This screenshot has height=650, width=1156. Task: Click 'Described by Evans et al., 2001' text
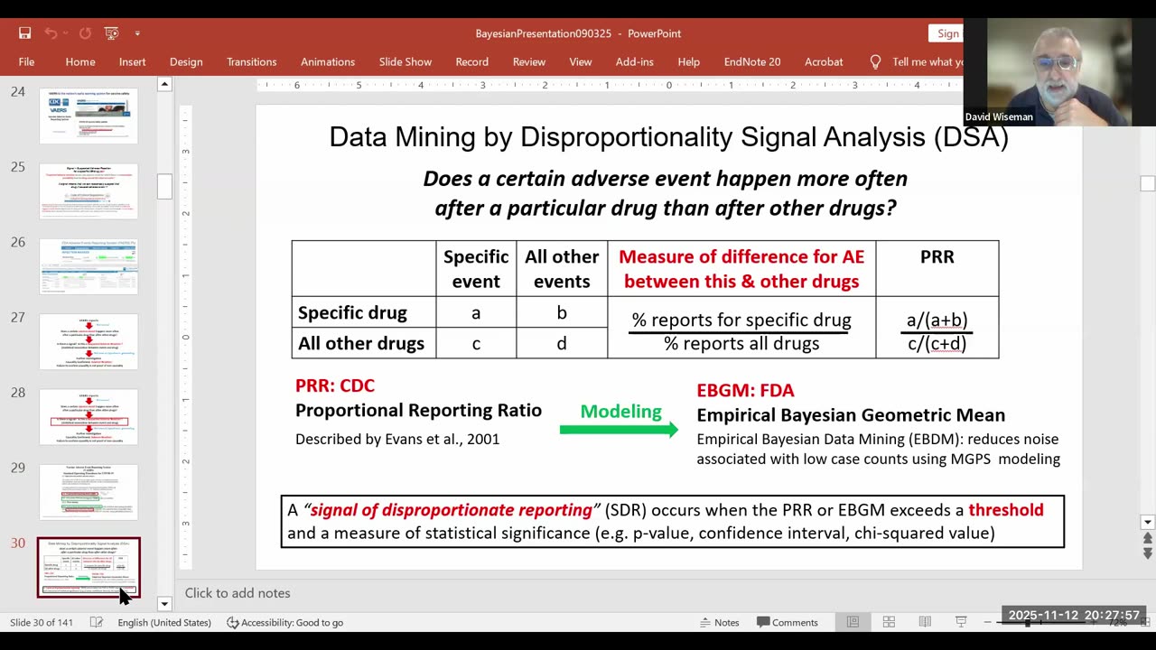pos(397,440)
